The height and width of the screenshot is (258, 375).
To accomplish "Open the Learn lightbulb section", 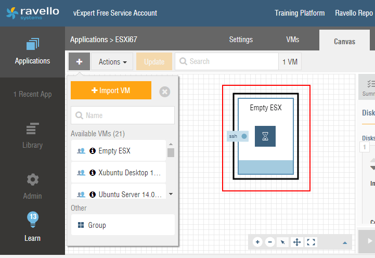I will click(32, 227).
